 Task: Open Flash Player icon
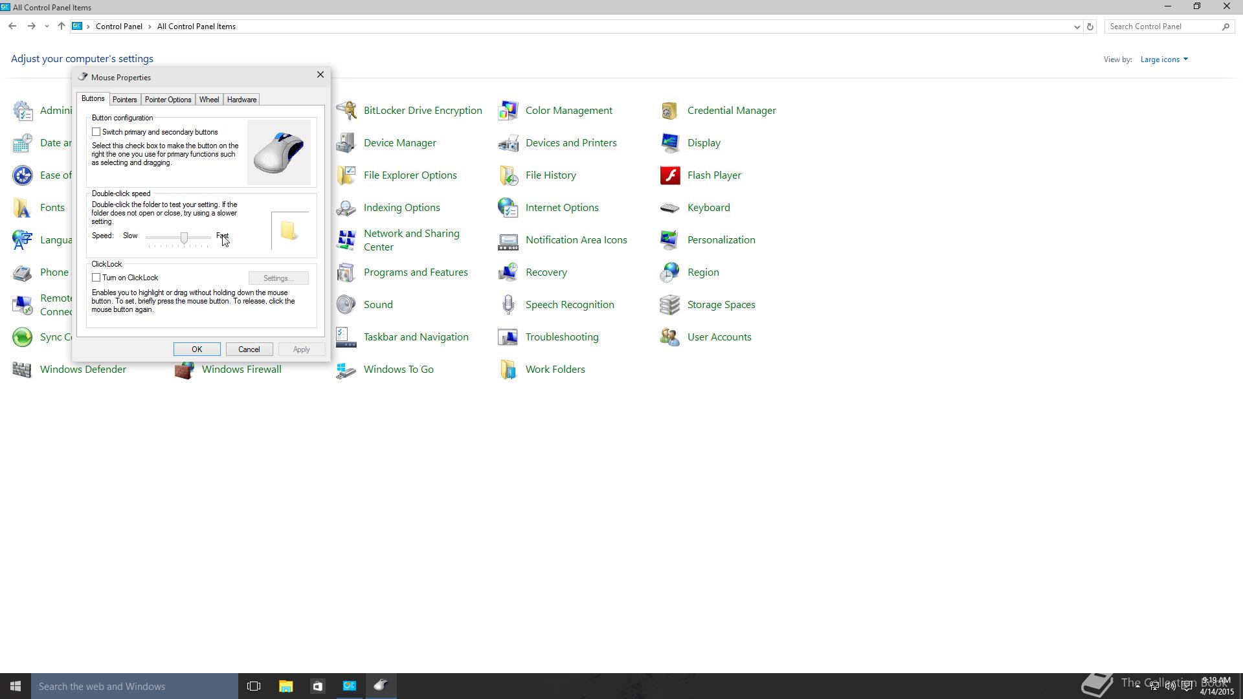[670, 175]
